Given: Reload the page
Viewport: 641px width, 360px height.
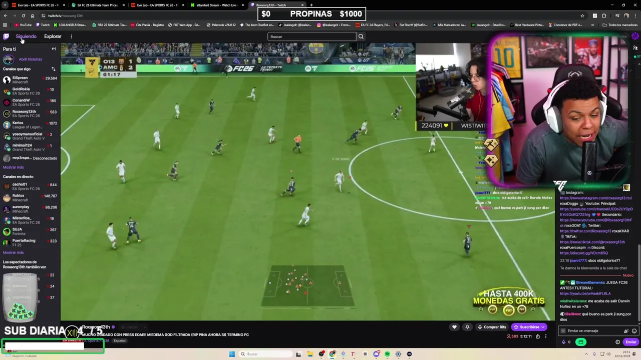Looking at the screenshot, I should (x=23, y=15).
